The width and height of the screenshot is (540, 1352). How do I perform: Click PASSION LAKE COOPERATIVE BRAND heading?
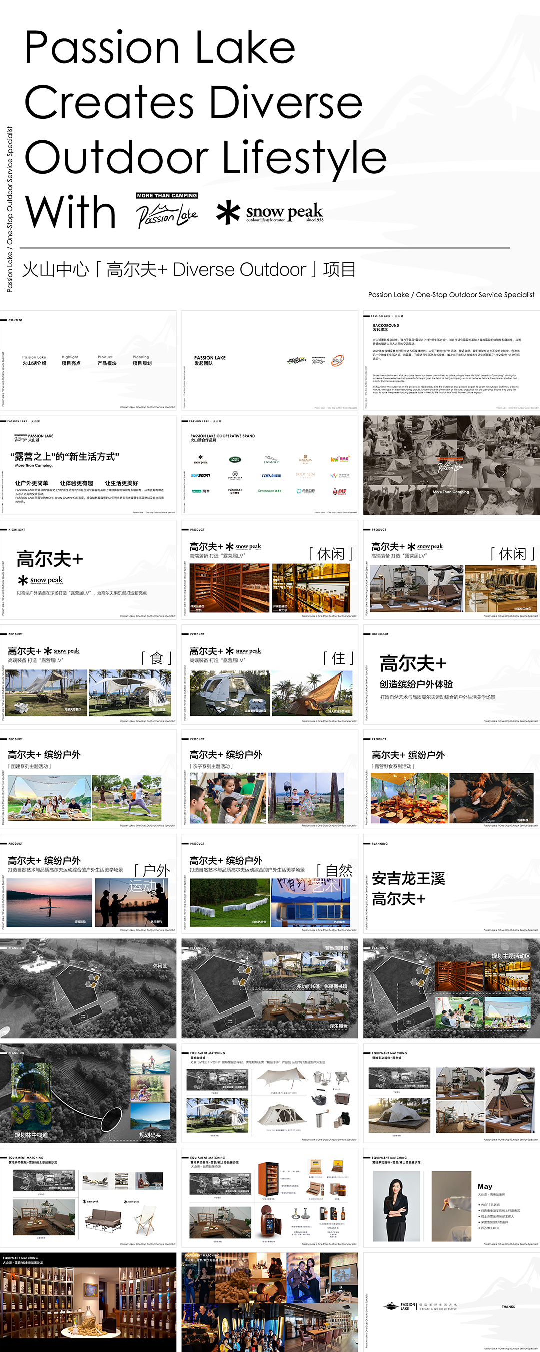[x=223, y=437]
